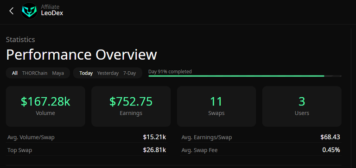Open the LeoDex lion logo
Screen dimensions: 356x168
[29, 11]
